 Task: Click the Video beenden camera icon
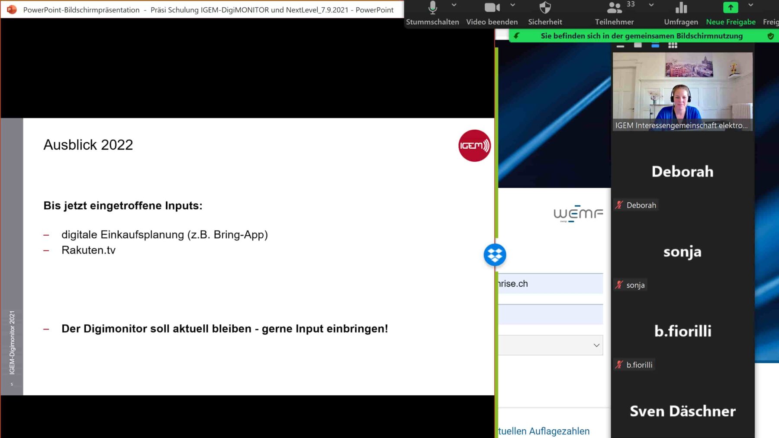click(x=492, y=8)
